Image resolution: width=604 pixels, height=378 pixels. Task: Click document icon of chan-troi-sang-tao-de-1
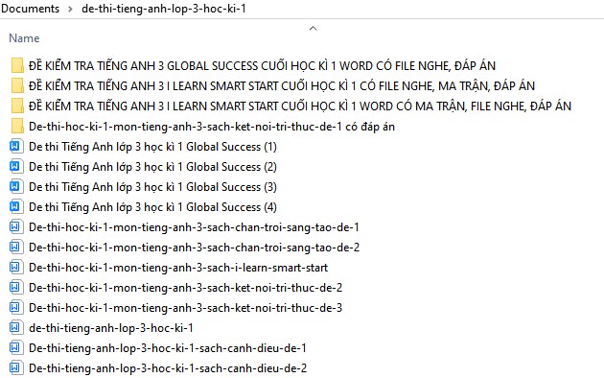[15, 227]
